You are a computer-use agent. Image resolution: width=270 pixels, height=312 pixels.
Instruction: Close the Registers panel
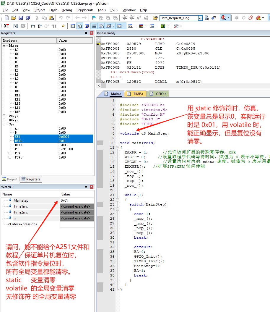click(92, 33)
